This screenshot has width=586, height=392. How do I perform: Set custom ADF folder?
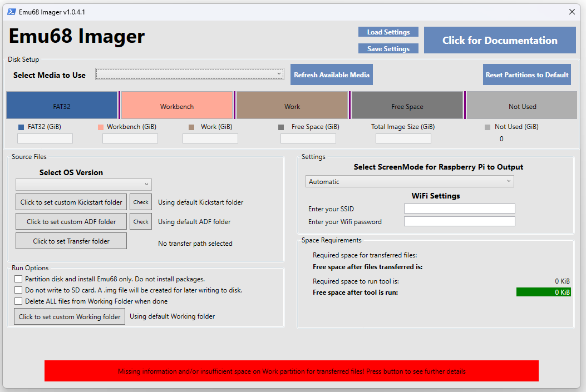[71, 221]
